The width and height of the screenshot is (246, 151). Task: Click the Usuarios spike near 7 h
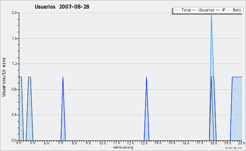[63, 109]
